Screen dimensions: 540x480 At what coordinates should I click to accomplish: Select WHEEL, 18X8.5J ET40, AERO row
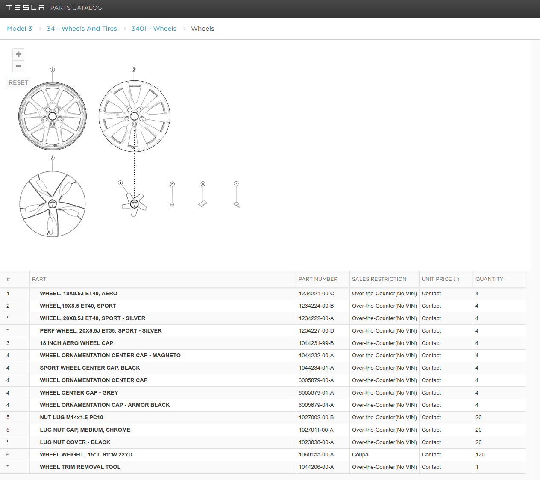coord(79,294)
